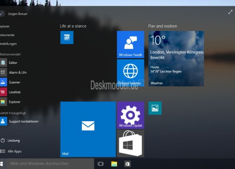The height and width of the screenshot is (169, 235).
Task: Click the Explorer folder icon in most used
Action: [x=3, y=102]
